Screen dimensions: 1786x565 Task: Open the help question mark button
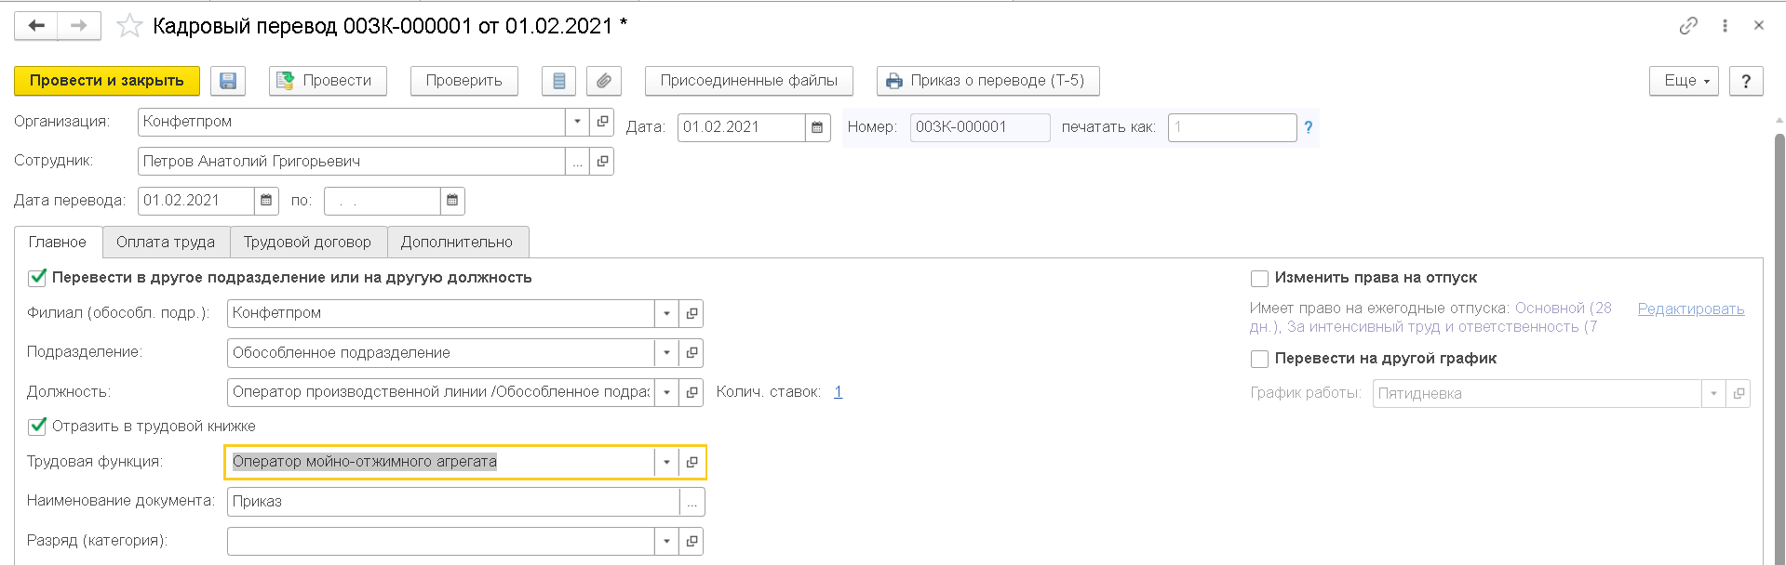[x=1746, y=81]
